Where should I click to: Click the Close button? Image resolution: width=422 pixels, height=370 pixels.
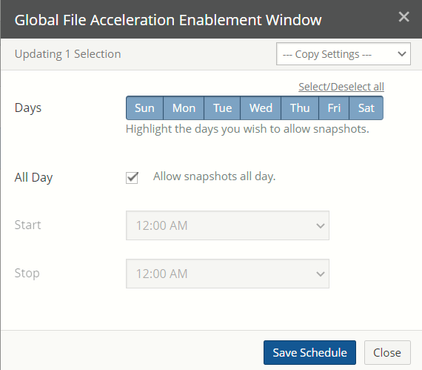coord(387,352)
